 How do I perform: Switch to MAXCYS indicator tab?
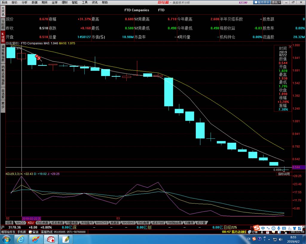102,223
